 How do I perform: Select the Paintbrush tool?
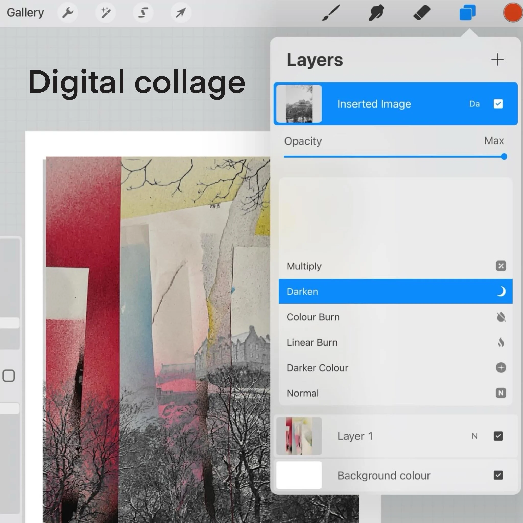point(331,13)
